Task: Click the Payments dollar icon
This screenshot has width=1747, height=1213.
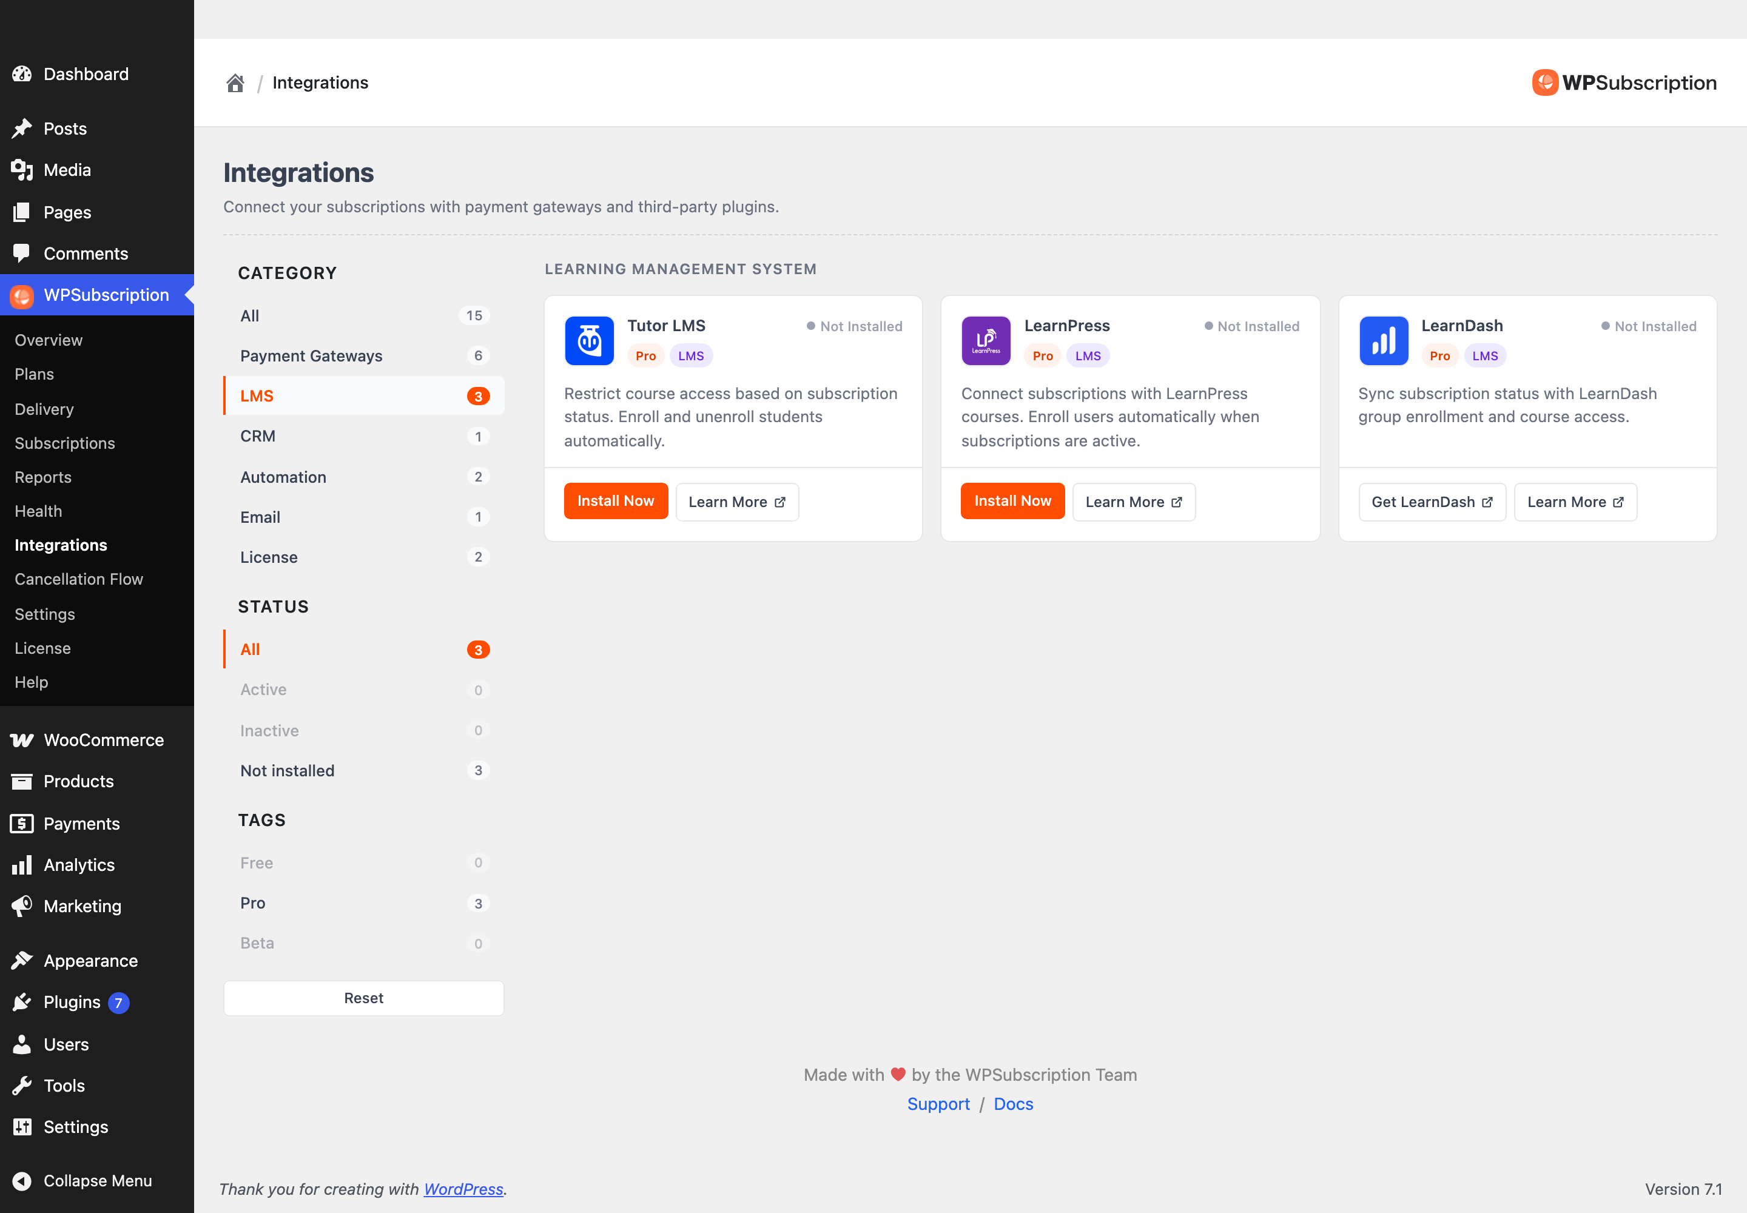Action: pyautogui.click(x=22, y=824)
